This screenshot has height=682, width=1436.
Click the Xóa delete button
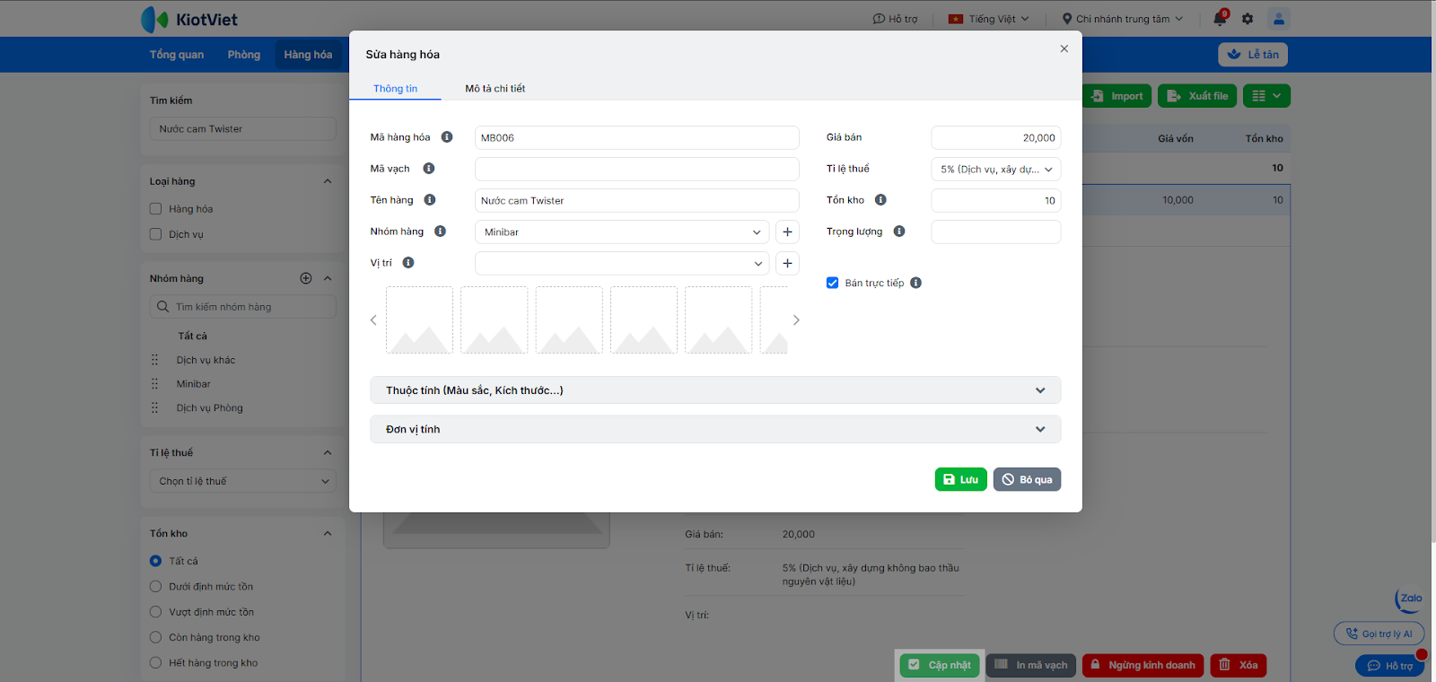pyautogui.click(x=1239, y=665)
